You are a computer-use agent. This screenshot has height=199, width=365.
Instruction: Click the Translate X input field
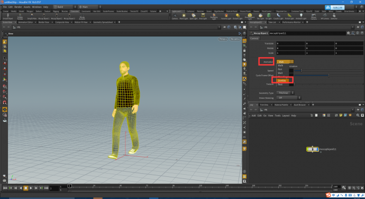click(x=290, y=43)
